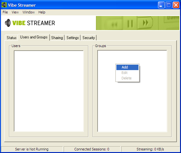Open the View menu
Viewport: 181px width, 153px height.
point(15,12)
